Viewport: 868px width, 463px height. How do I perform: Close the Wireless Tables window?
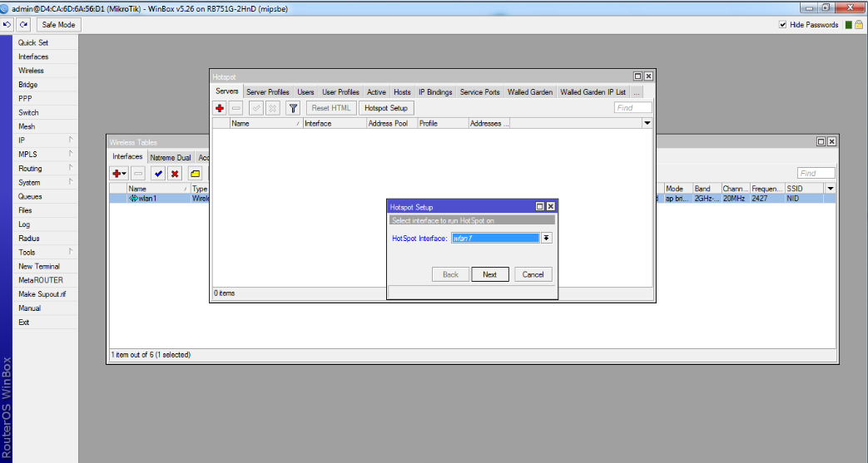[831, 141]
